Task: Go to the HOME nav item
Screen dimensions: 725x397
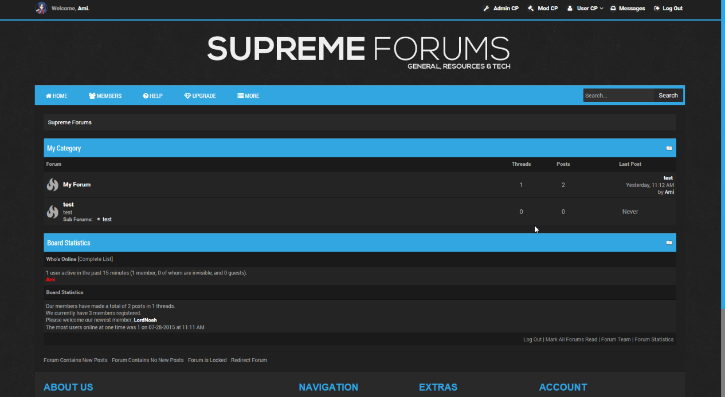Action: click(57, 96)
